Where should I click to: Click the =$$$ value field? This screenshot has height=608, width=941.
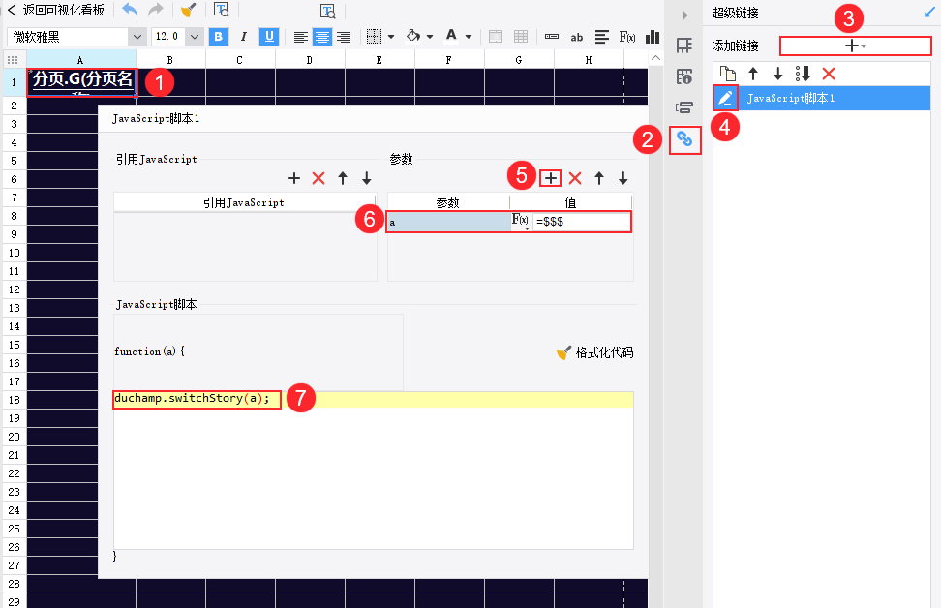tap(581, 222)
